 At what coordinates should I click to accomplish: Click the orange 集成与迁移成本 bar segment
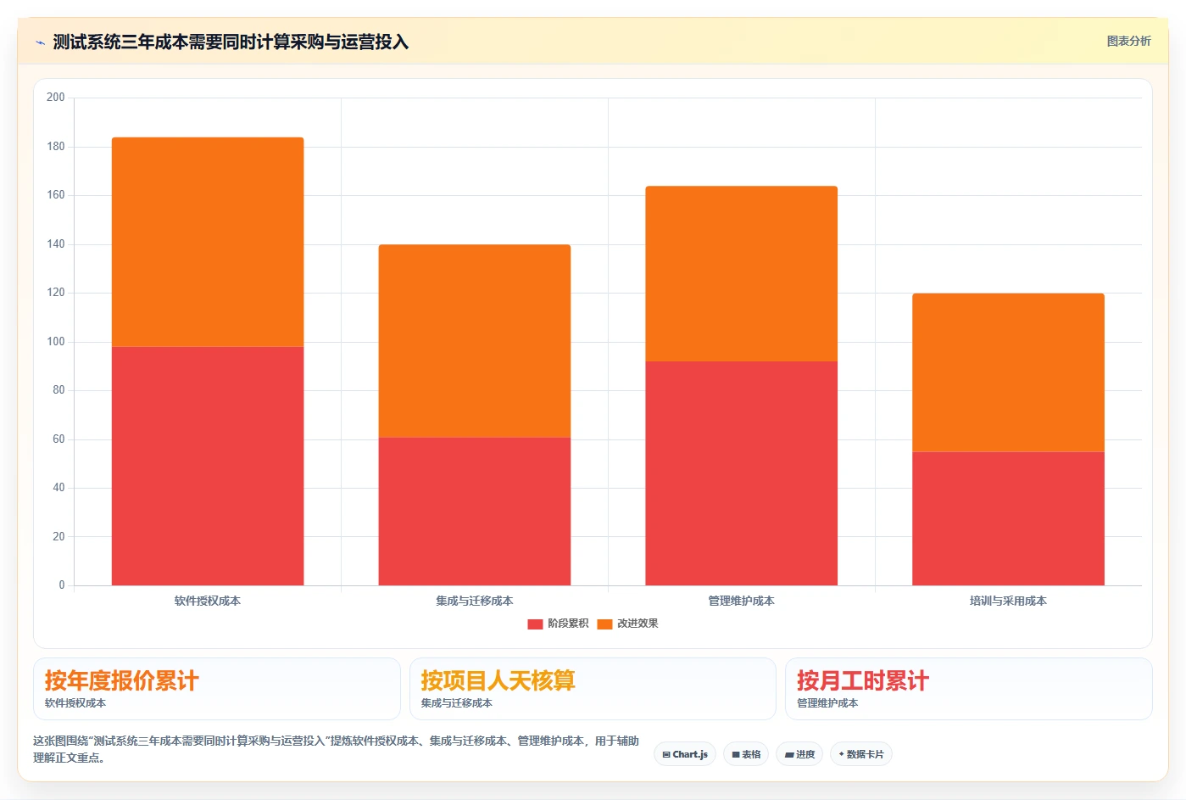(x=475, y=341)
